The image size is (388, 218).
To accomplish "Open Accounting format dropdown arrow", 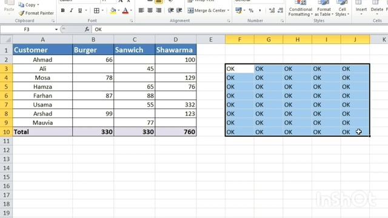I will coord(244,10).
